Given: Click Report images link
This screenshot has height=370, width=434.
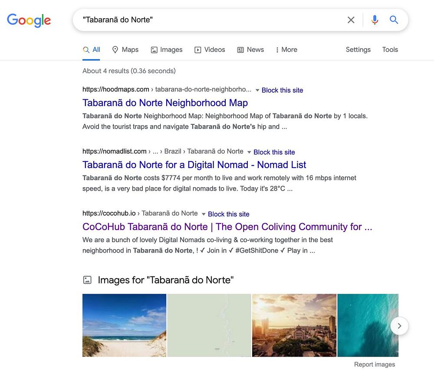Looking at the screenshot, I should [x=375, y=364].
